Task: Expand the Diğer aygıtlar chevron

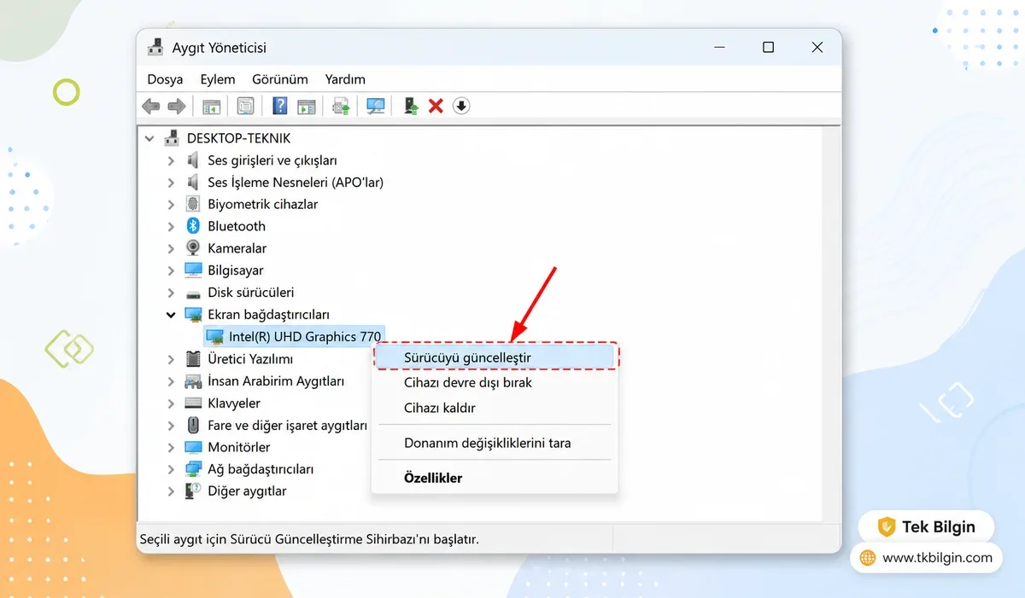Action: (x=171, y=491)
